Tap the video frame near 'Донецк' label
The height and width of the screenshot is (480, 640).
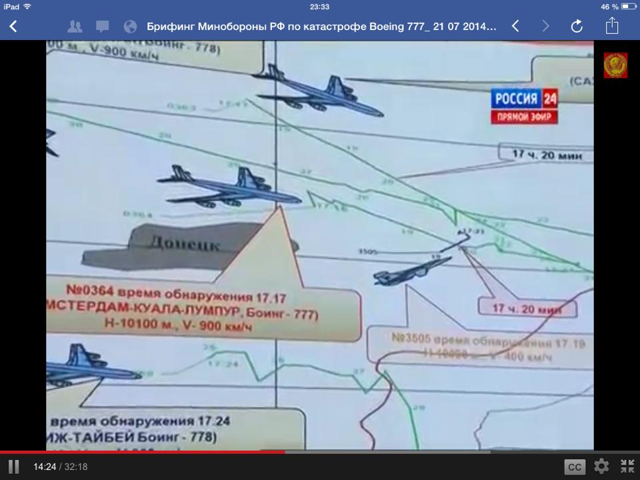click(183, 245)
